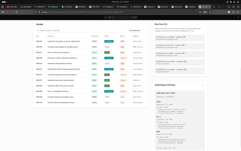This screenshot has height=151, width=241.
Task: Click the Priority column header
Action: [122, 36]
